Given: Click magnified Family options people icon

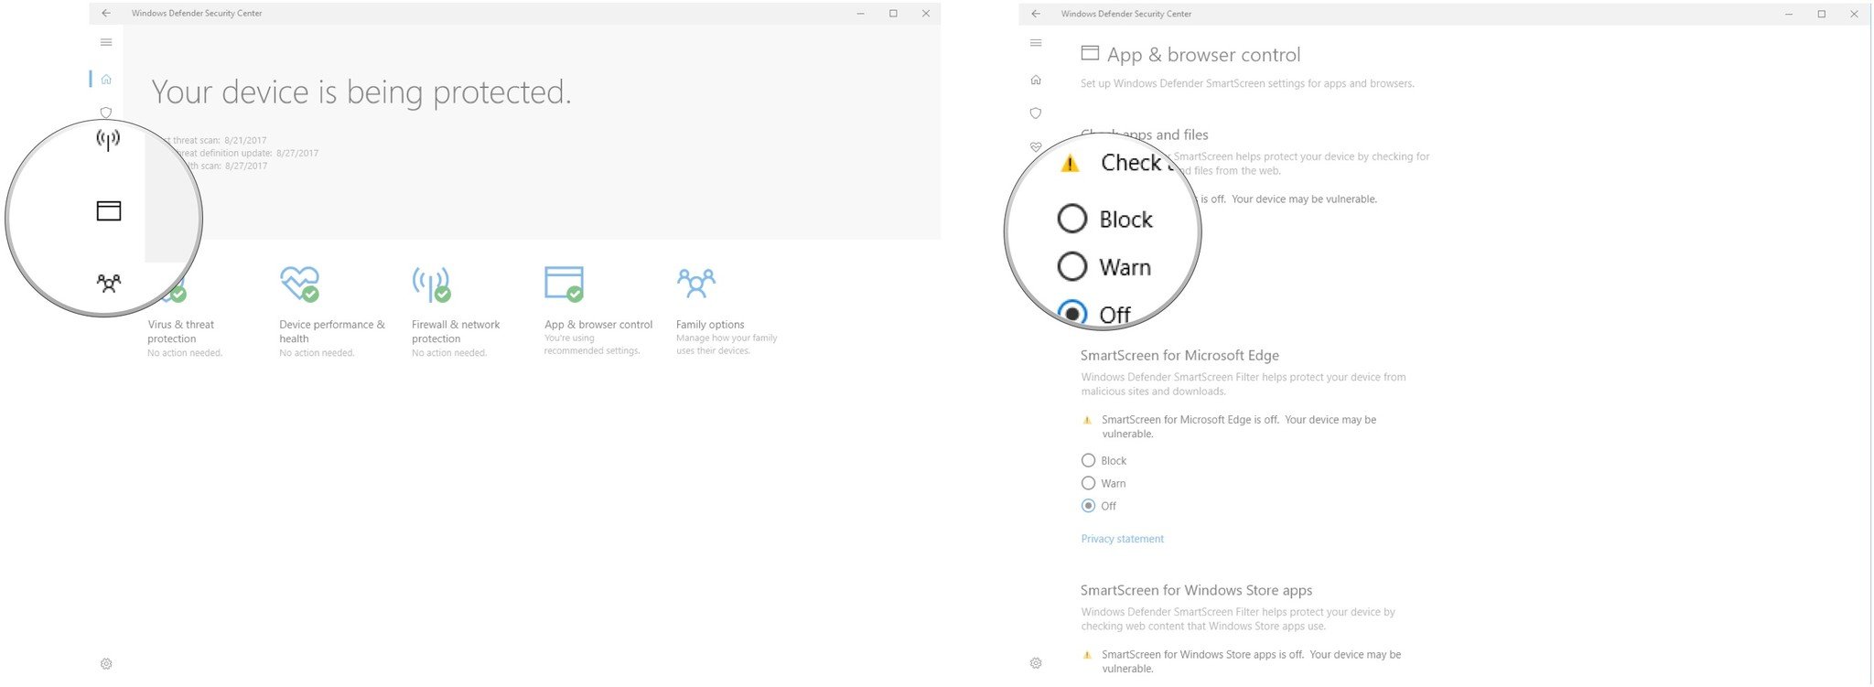Looking at the screenshot, I should coord(109,284).
